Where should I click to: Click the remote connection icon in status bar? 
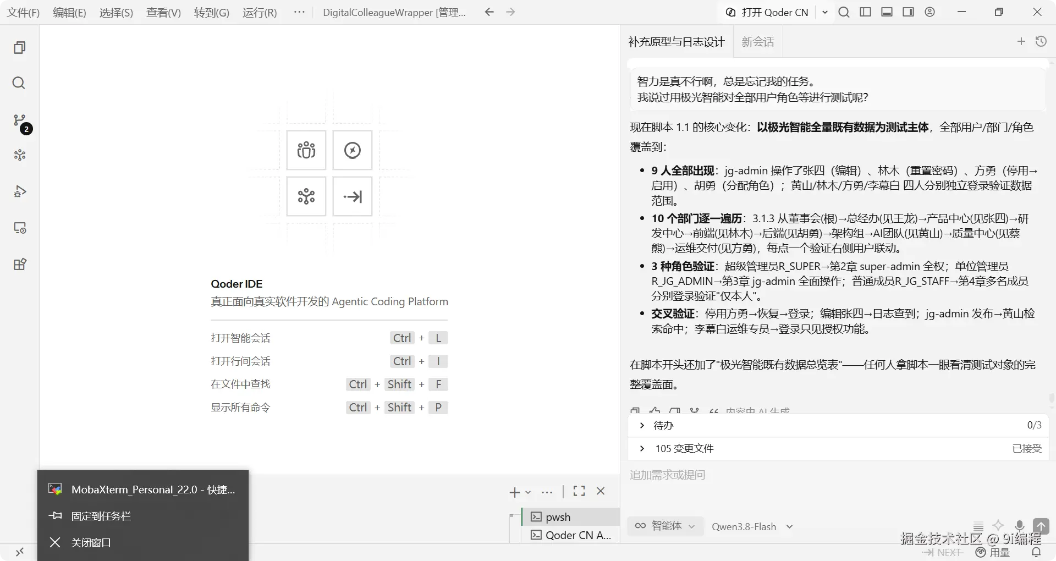(x=20, y=552)
